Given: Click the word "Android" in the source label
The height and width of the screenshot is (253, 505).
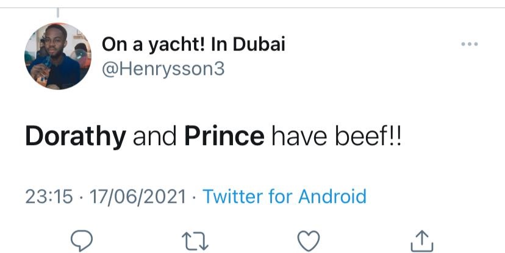Looking at the screenshot, I should [332, 196].
